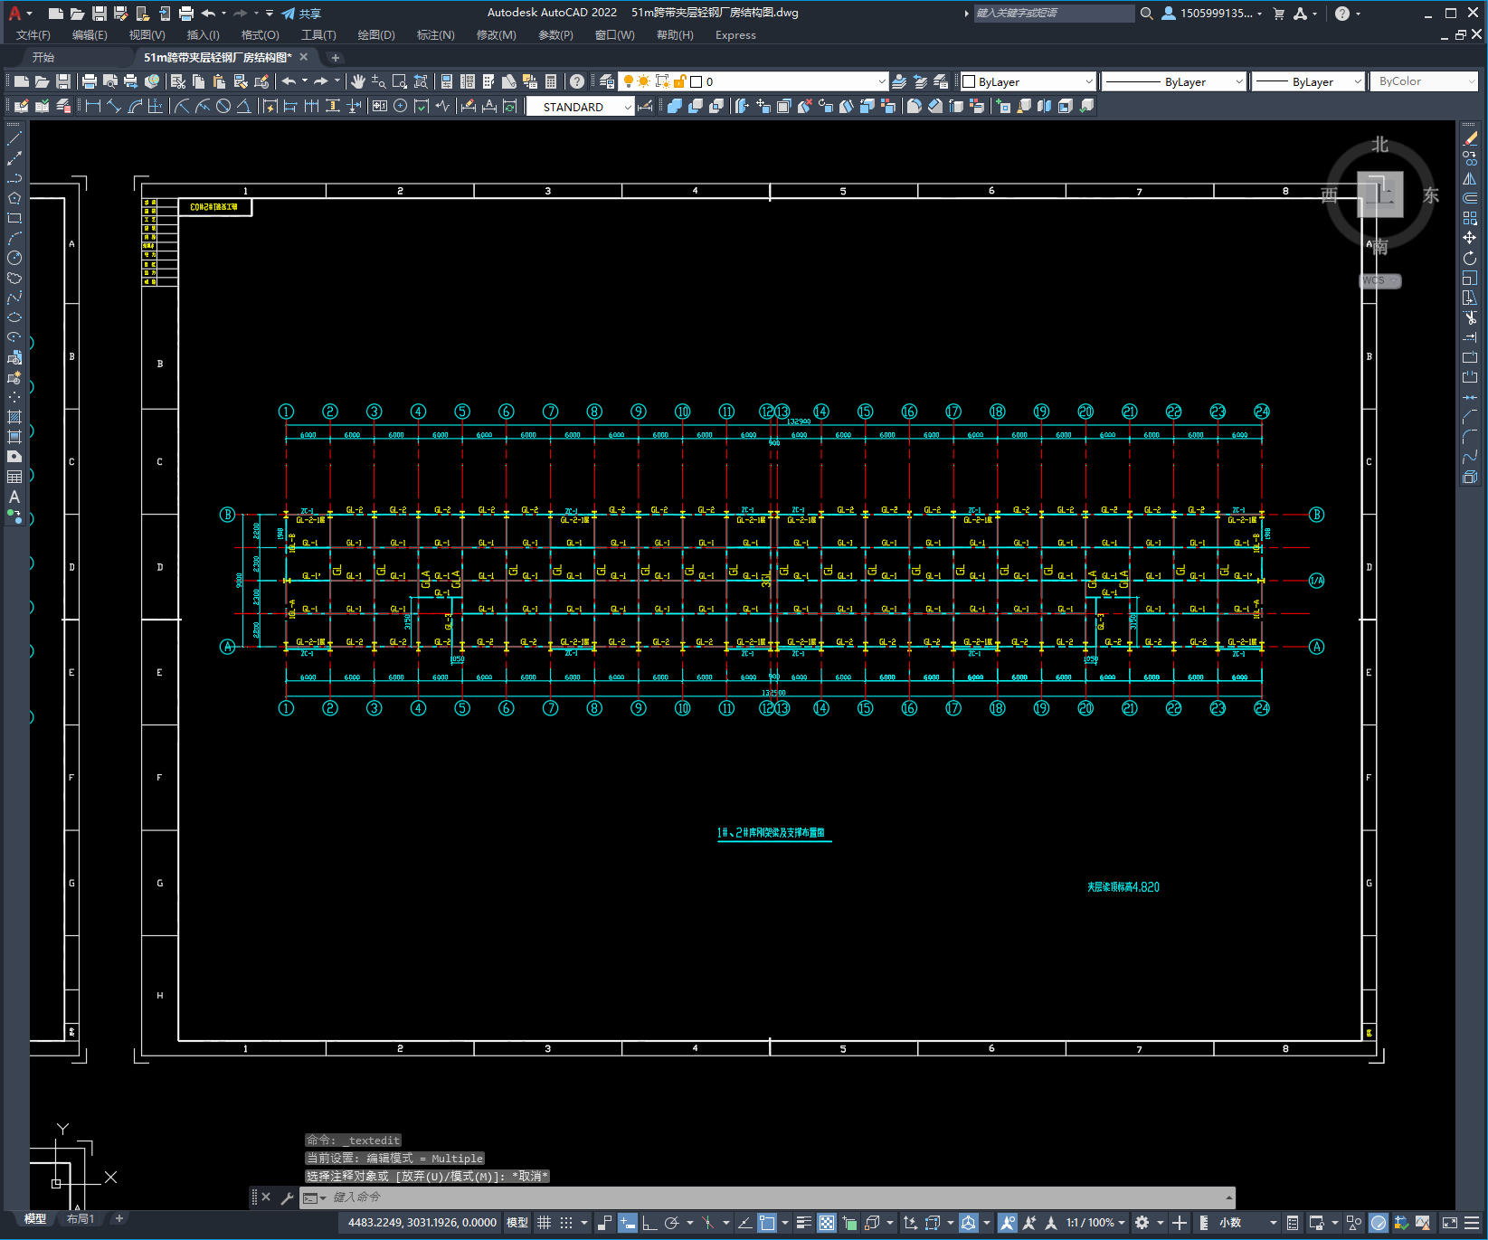Open the Undo history dropdown arrow
This screenshot has width=1488, height=1240.
coord(305,81)
